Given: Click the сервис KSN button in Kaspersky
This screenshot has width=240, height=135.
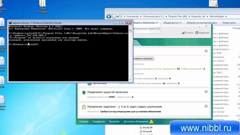Looking at the screenshot, I should pos(147,28).
